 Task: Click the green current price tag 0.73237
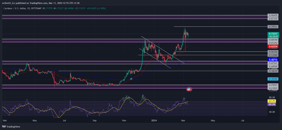pos(273,34)
